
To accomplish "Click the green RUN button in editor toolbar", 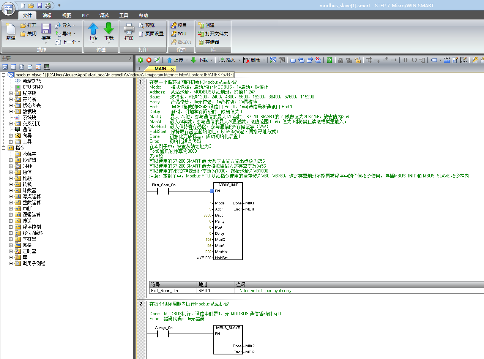I will (x=140, y=60).
